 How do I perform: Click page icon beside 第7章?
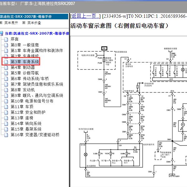tap(6, 84)
